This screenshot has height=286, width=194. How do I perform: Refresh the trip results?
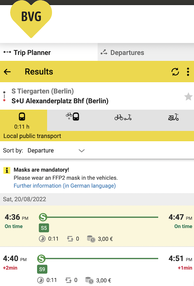[175, 72]
